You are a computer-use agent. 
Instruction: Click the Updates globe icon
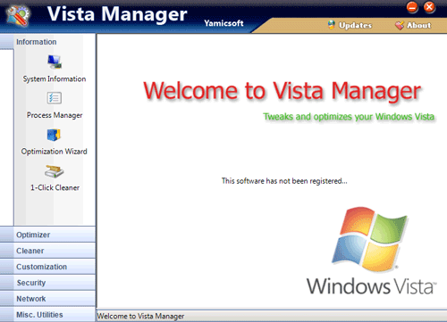[332, 25]
